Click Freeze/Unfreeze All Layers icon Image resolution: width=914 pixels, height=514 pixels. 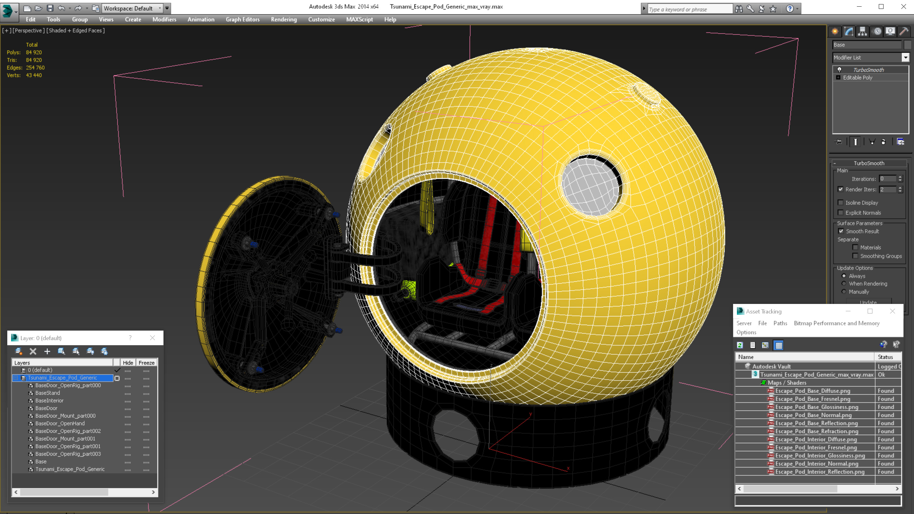pos(104,351)
